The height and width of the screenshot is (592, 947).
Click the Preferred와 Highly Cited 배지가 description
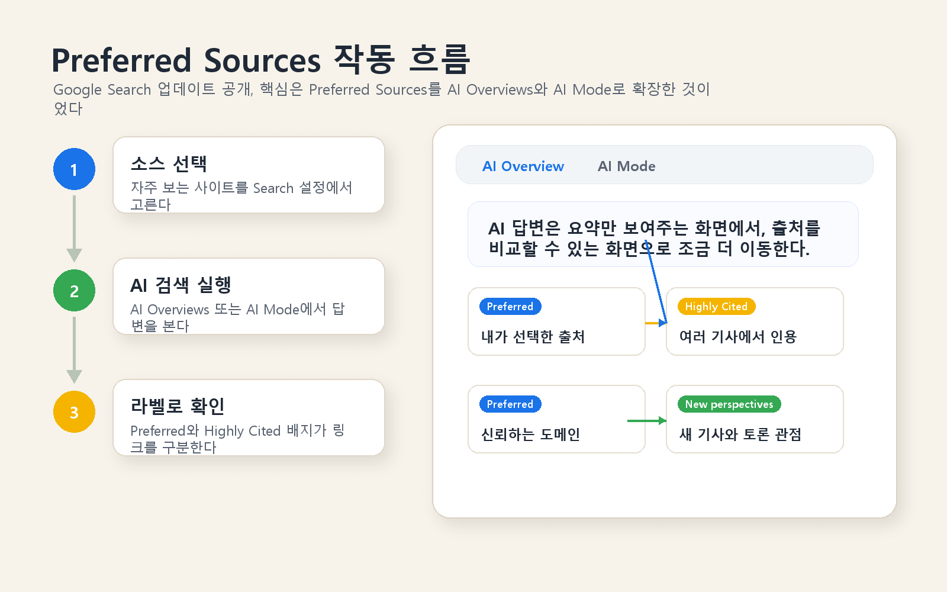click(237, 439)
